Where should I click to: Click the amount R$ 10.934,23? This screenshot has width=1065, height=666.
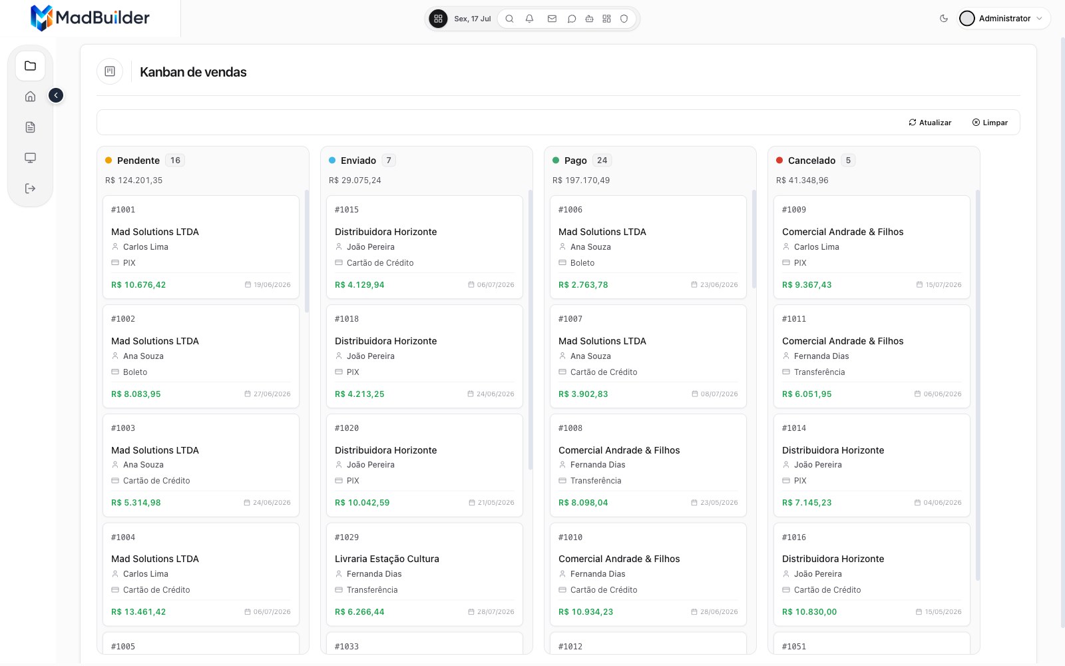(586, 612)
